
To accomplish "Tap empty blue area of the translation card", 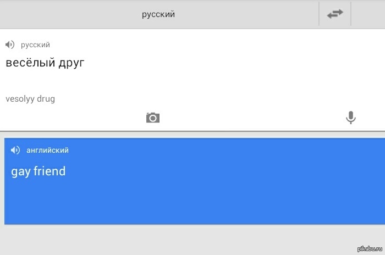I will point(220,198).
